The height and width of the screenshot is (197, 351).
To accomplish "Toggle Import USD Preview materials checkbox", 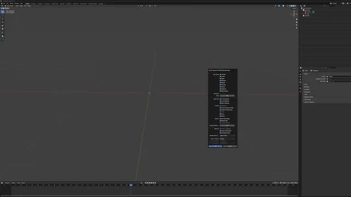I will (x=220, y=131).
